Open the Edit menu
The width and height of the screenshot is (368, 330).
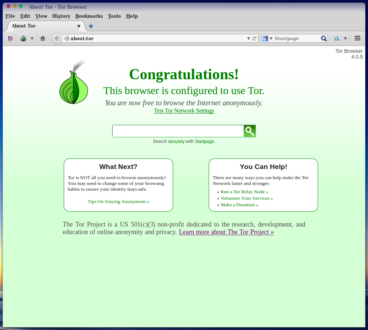(x=25, y=16)
